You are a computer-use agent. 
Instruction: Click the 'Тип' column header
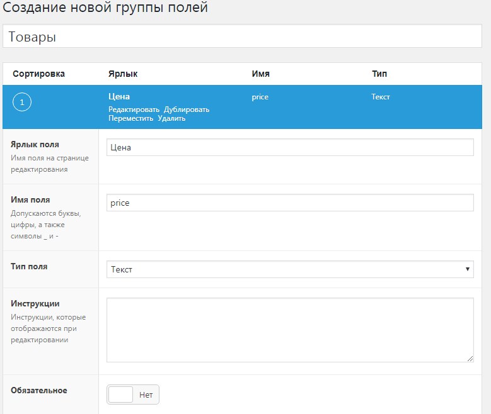(379, 74)
